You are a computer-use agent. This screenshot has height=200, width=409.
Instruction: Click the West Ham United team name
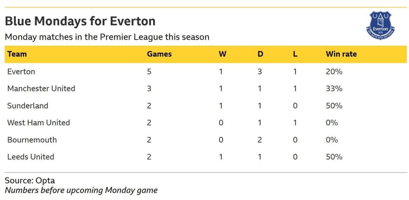coord(39,122)
